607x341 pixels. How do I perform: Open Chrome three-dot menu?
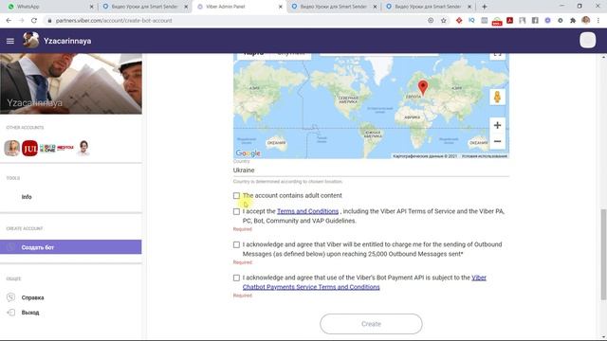click(598, 21)
